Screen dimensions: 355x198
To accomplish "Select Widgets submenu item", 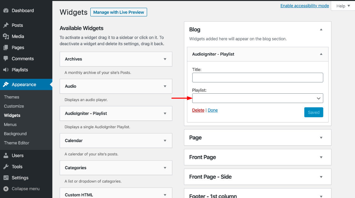I will click(x=12, y=115).
